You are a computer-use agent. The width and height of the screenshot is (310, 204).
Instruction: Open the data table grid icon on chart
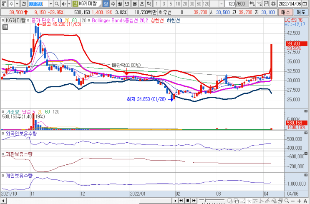[5, 27]
